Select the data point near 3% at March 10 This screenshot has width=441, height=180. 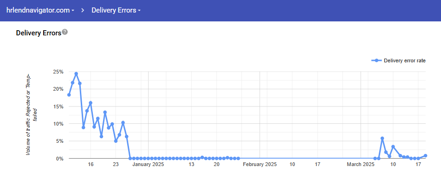coord(393,147)
